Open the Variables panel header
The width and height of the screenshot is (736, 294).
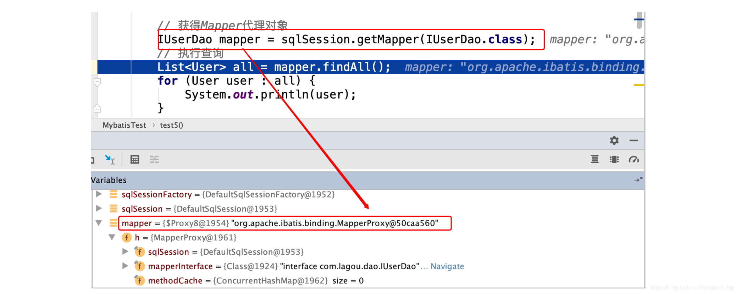(x=367, y=180)
